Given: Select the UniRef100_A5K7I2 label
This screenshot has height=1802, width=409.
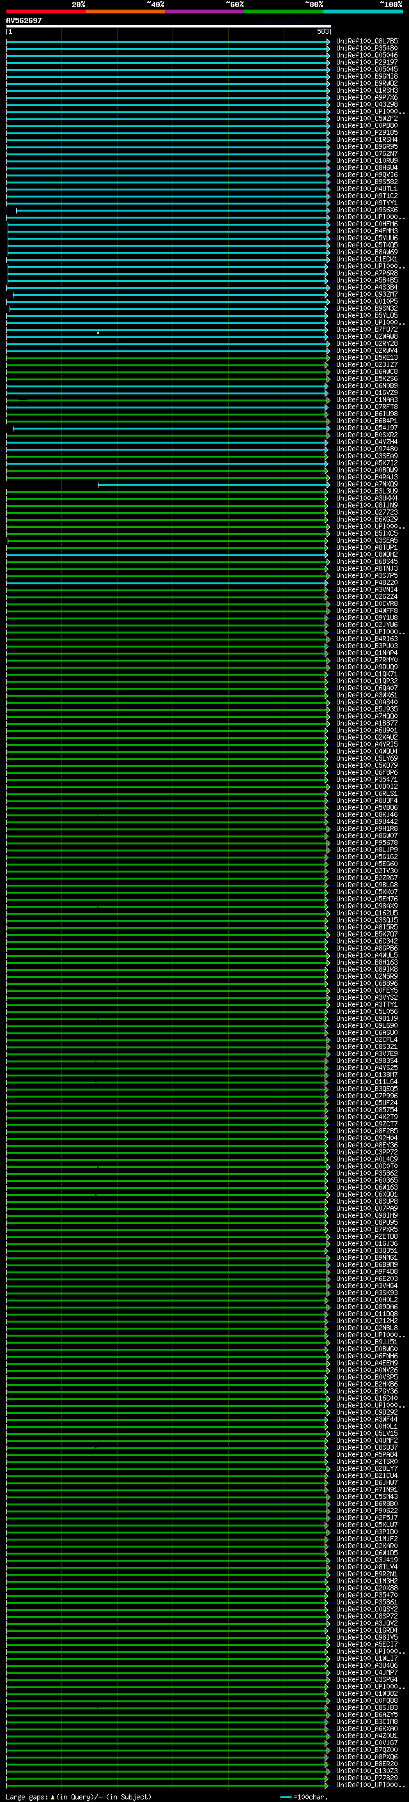Looking at the screenshot, I should point(367,463).
